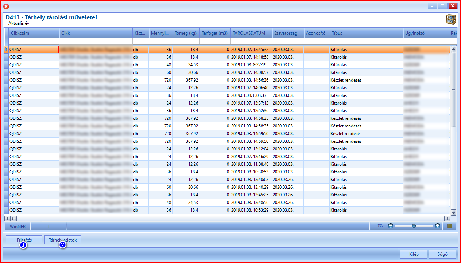
Task: Click the zoom in plus icon
Action: [437, 226]
